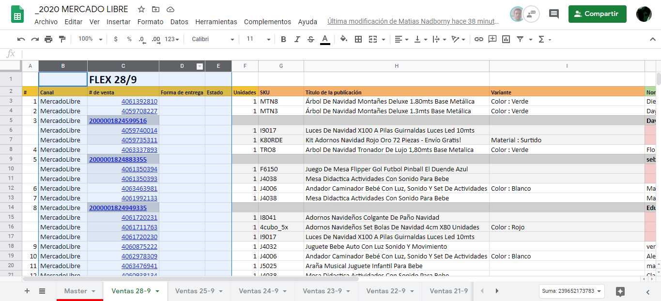Open the Insertar menu
The width and height of the screenshot is (661, 301).
[119, 22]
